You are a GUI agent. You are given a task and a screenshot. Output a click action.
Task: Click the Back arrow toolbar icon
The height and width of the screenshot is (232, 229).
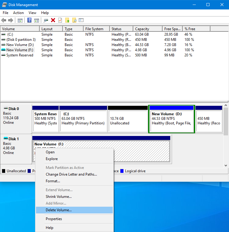tap(4, 20)
